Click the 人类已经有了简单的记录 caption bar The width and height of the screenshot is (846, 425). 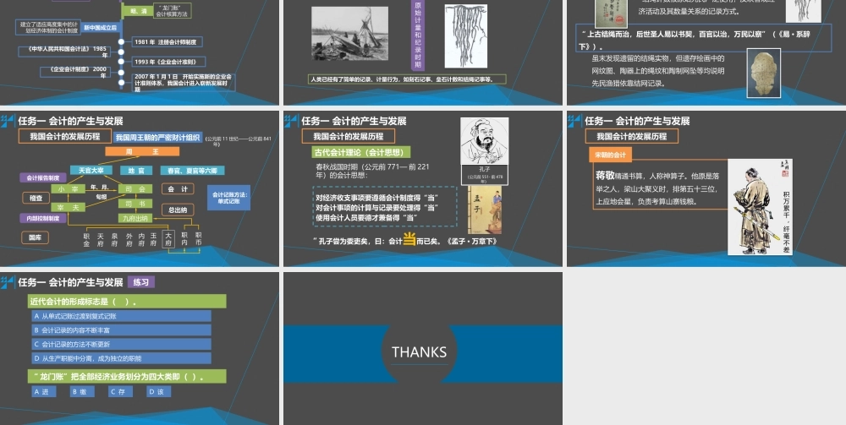tap(408, 79)
